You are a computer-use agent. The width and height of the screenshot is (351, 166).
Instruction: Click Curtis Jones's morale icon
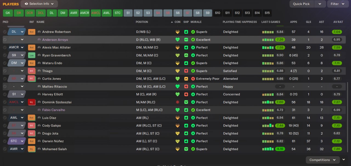coord(193,79)
